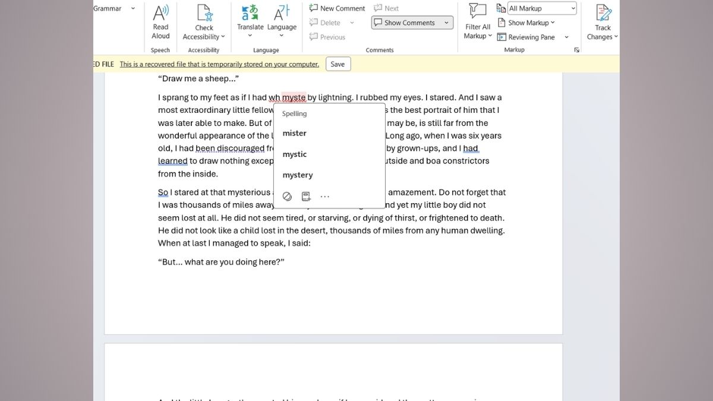Expand the Grammar dropdown arrow
Viewport: 713px width, 401px height.
point(133,8)
